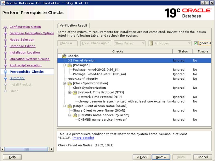Open Database Installation Options step
The height and width of the screenshot is (161, 215).
pyautogui.click(x=32, y=33)
